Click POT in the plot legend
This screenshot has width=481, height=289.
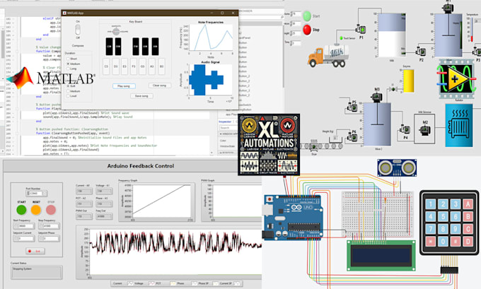pyautogui.click(x=158, y=283)
